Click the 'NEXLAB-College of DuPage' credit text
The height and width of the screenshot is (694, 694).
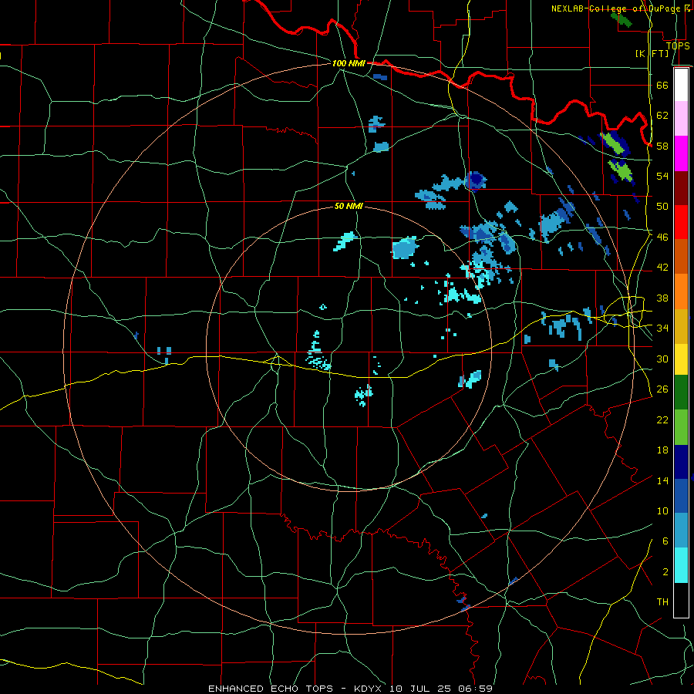point(615,8)
